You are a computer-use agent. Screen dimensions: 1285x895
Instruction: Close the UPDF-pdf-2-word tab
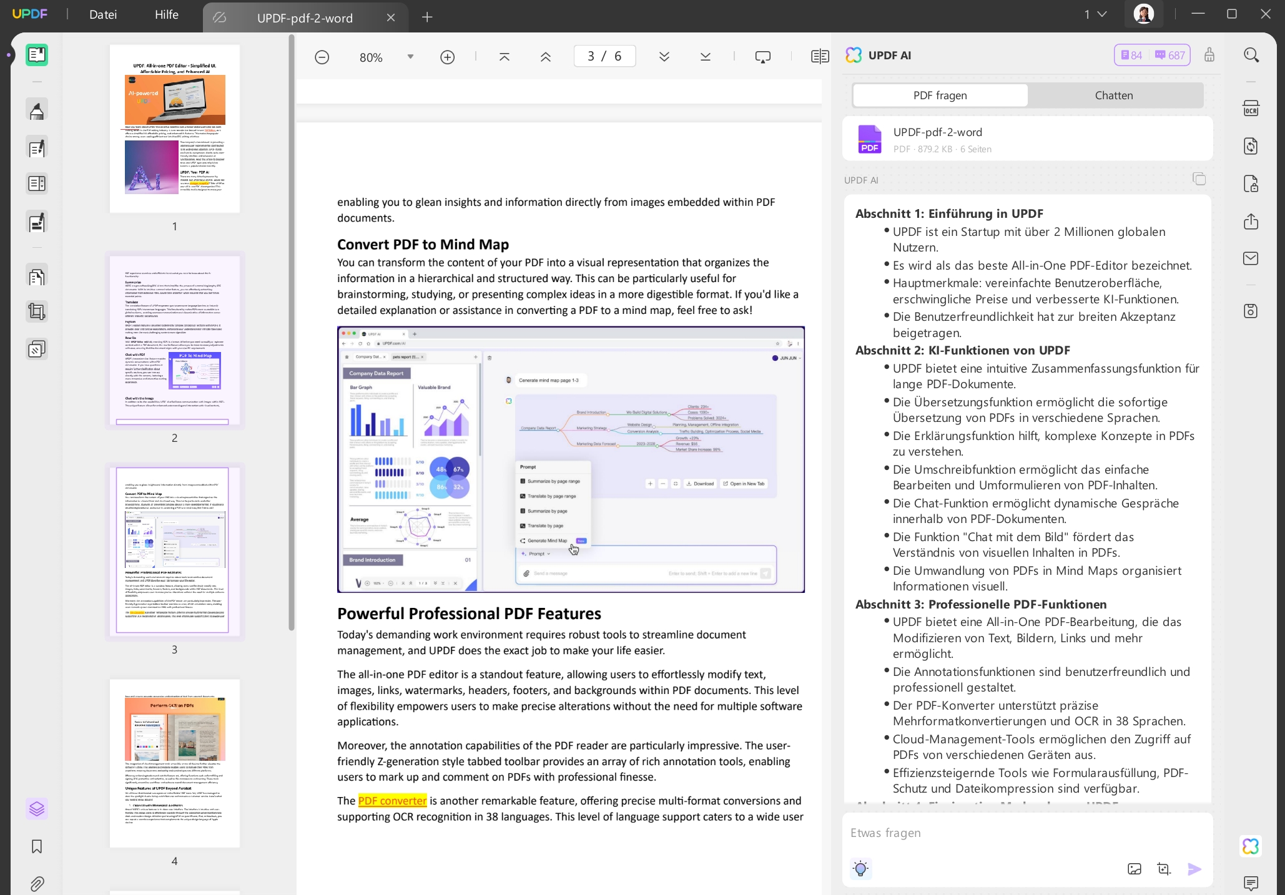point(391,17)
